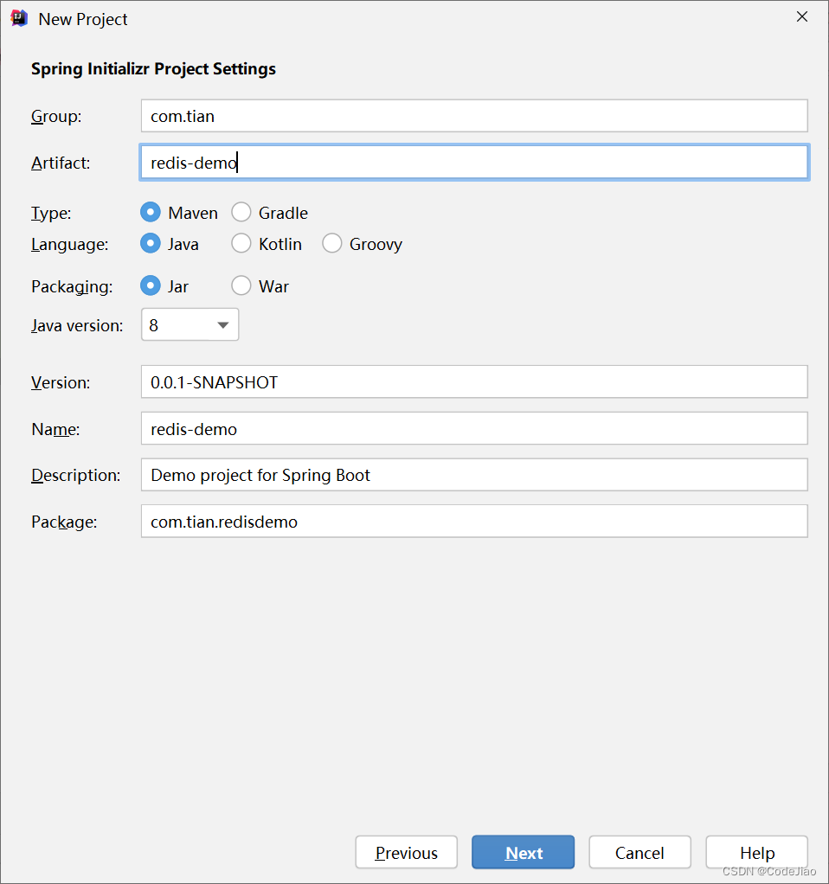This screenshot has height=884, width=829.
Task: Click the Name input field
Action: [474, 428]
